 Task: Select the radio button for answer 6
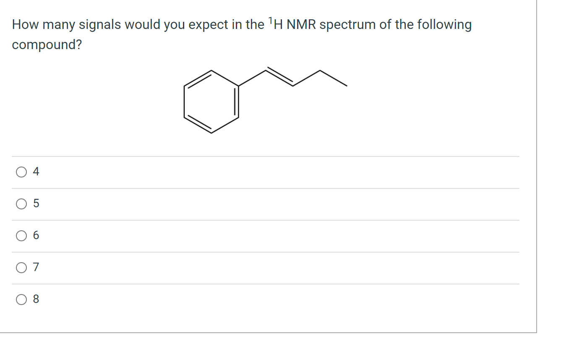pos(21,236)
